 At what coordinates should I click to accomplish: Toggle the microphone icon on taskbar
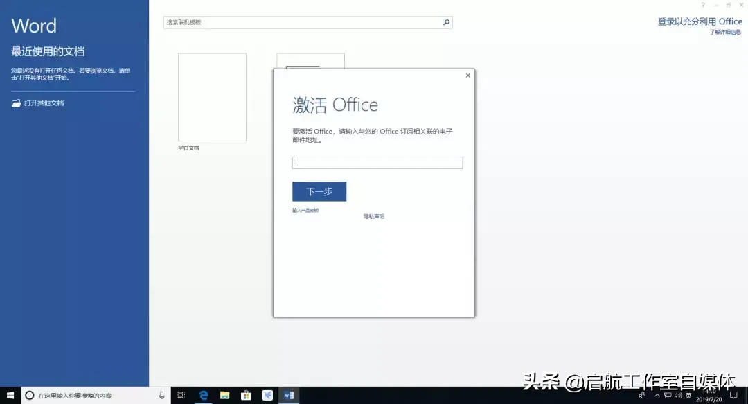coord(161,396)
